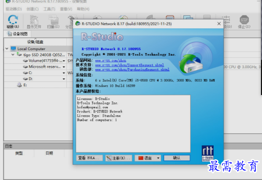
Task: Collapse the tigo SSD 240GB node
Action: tap(13, 55)
